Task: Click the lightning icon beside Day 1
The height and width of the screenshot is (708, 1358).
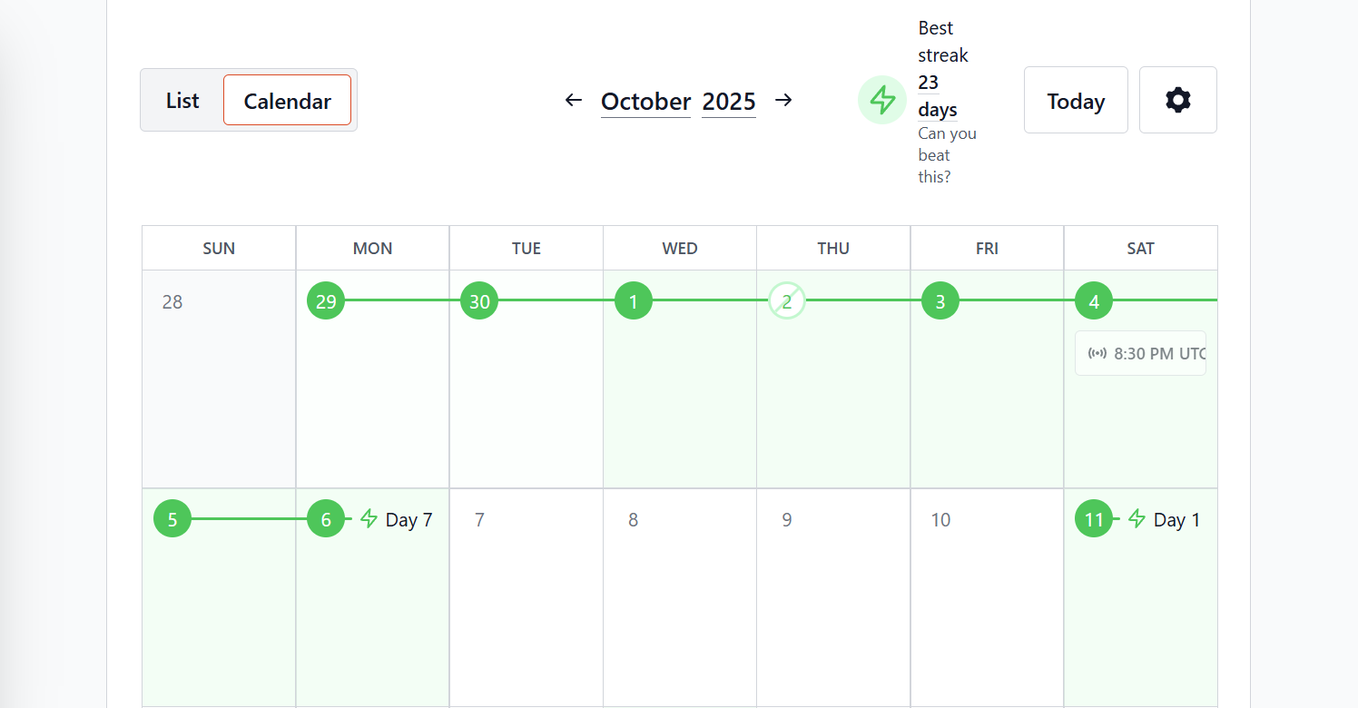Action: [1137, 519]
